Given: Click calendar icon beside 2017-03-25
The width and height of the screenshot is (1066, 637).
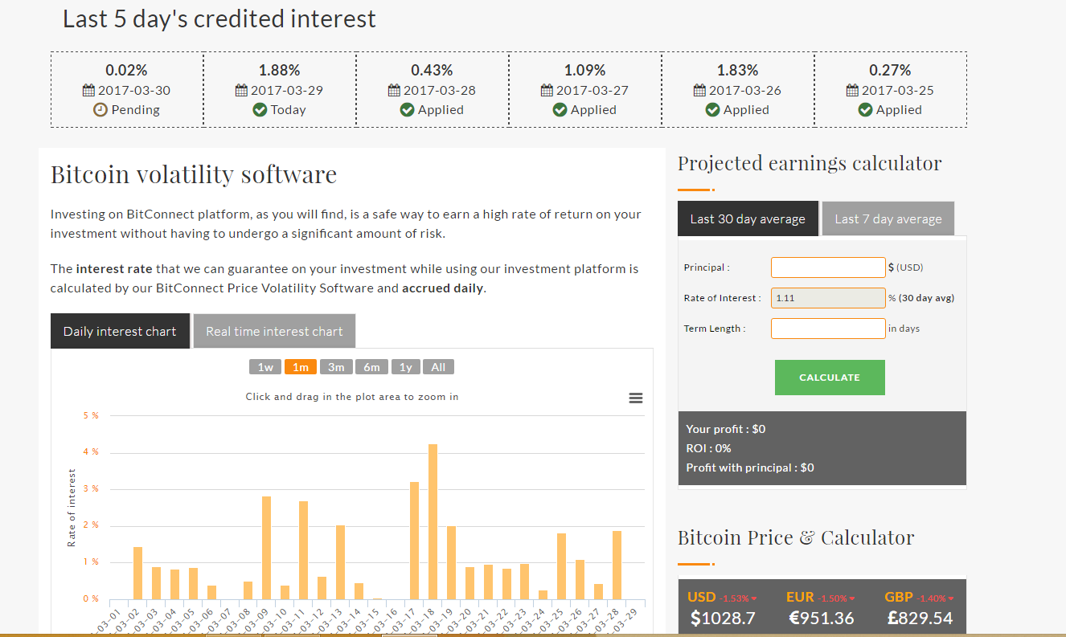Looking at the screenshot, I should (x=852, y=90).
